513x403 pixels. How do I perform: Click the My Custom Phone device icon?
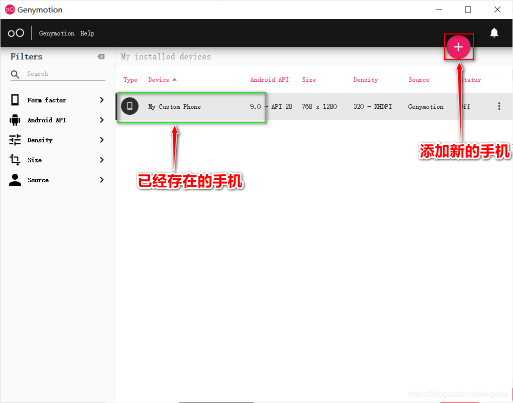pyautogui.click(x=129, y=106)
